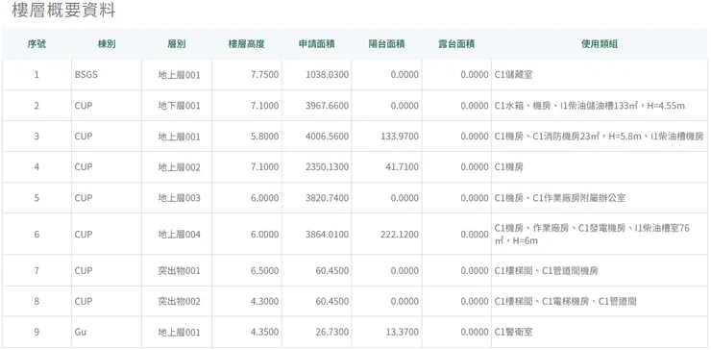Select area value 4006.5600
Screen dimensions: 711x350
[x=328, y=137]
